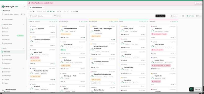Image resolution: width=204 pixels, height=94 pixels.
Task: Open the Startup.io — Trial card
Action: (x=73, y=78)
